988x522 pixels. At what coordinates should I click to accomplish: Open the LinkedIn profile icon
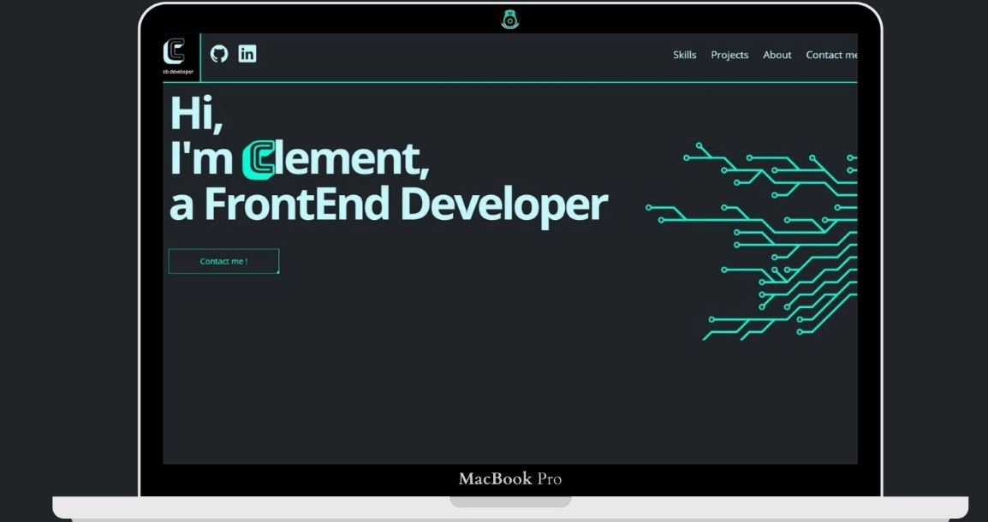247,54
